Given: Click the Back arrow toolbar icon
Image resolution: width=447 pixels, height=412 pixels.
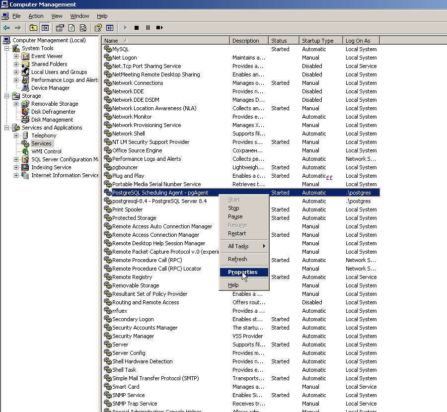Looking at the screenshot, I should pos(6,28).
